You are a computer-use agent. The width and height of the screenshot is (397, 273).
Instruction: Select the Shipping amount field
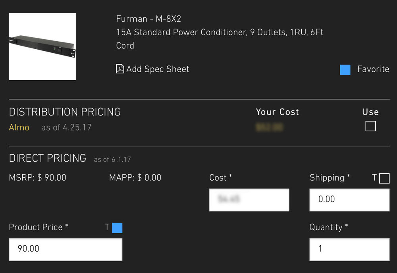[x=349, y=200]
